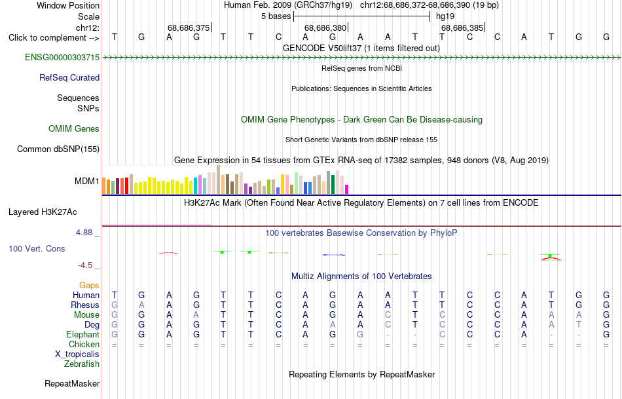Image resolution: width=622 pixels, height=399 pixels.
Task: Click the purple H3K27Ac signal line
Action: coord(156,225)
